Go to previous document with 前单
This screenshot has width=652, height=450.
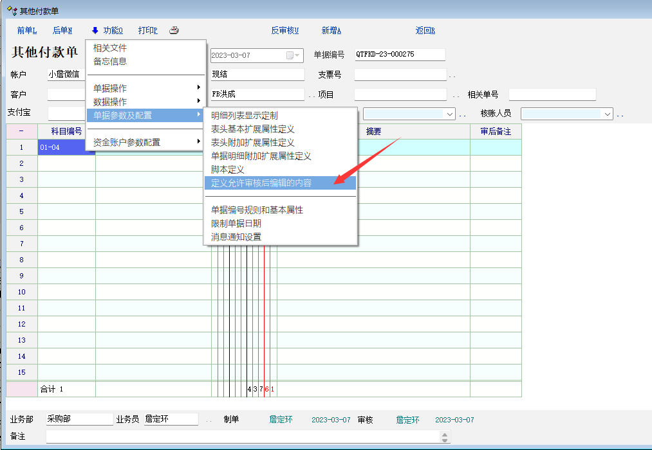pos(27,30)
